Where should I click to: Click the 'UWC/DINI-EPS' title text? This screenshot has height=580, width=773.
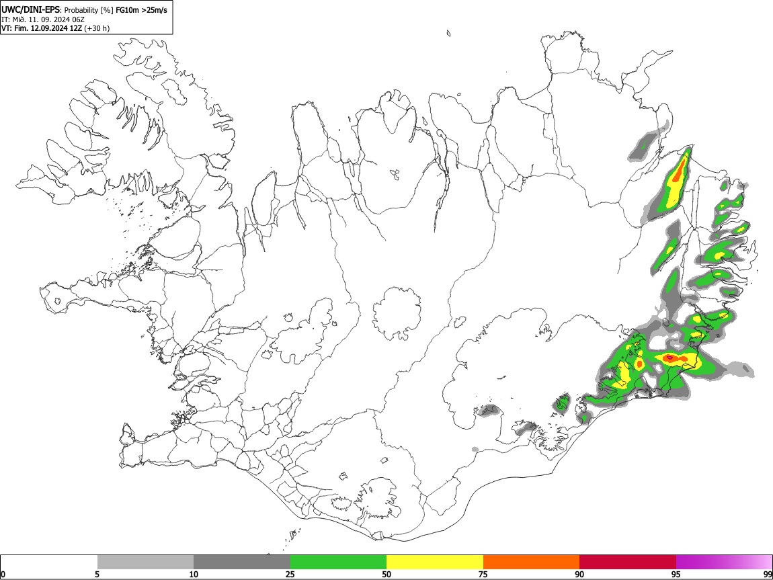coord(30,10)
